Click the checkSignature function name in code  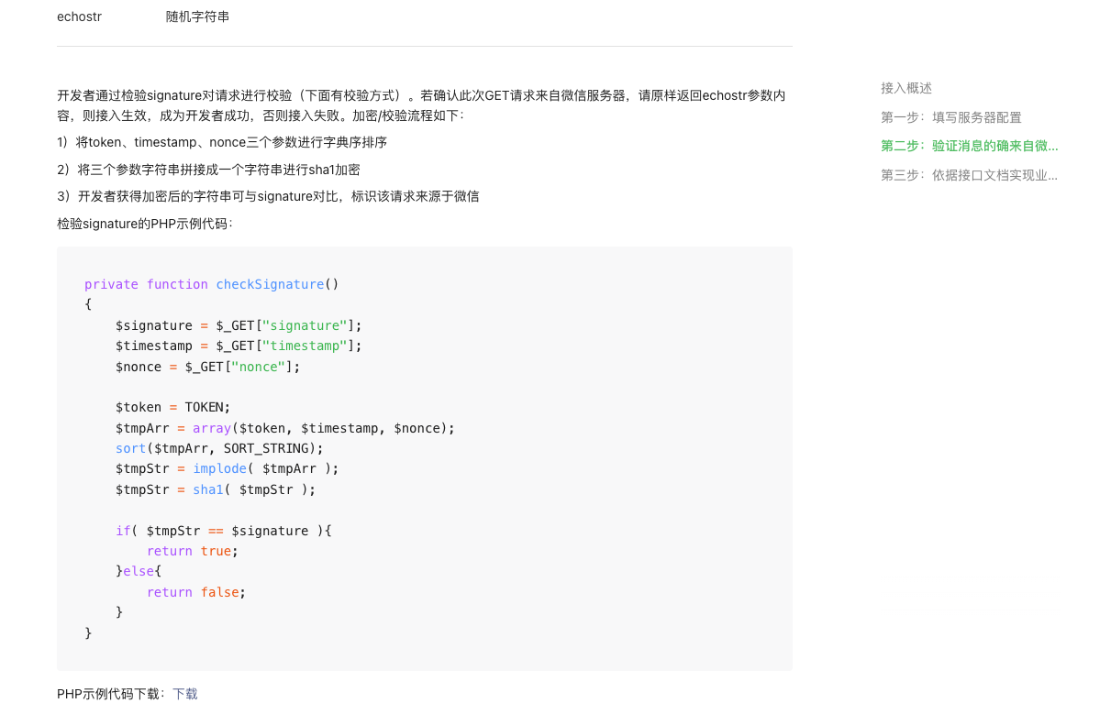point(270,284)
